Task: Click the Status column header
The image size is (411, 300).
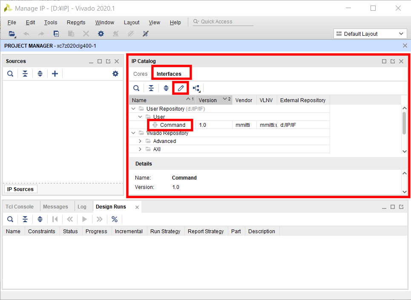Action: [70, 231]
